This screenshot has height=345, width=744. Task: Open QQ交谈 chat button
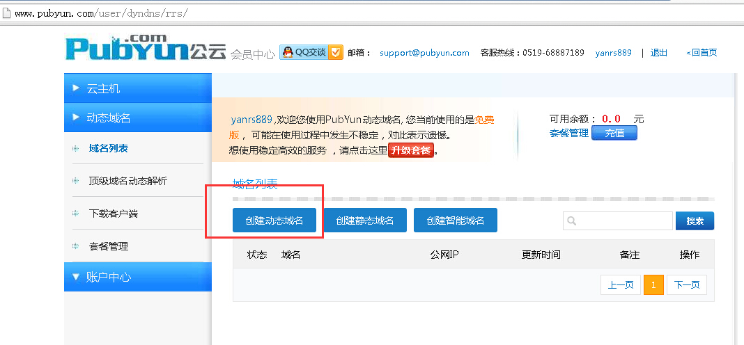pos(311,52)
